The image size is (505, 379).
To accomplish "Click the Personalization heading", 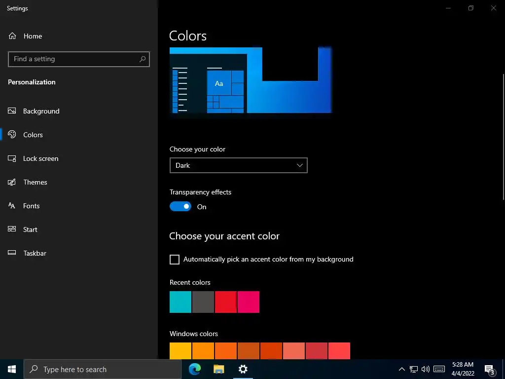I will click(32, 82).
